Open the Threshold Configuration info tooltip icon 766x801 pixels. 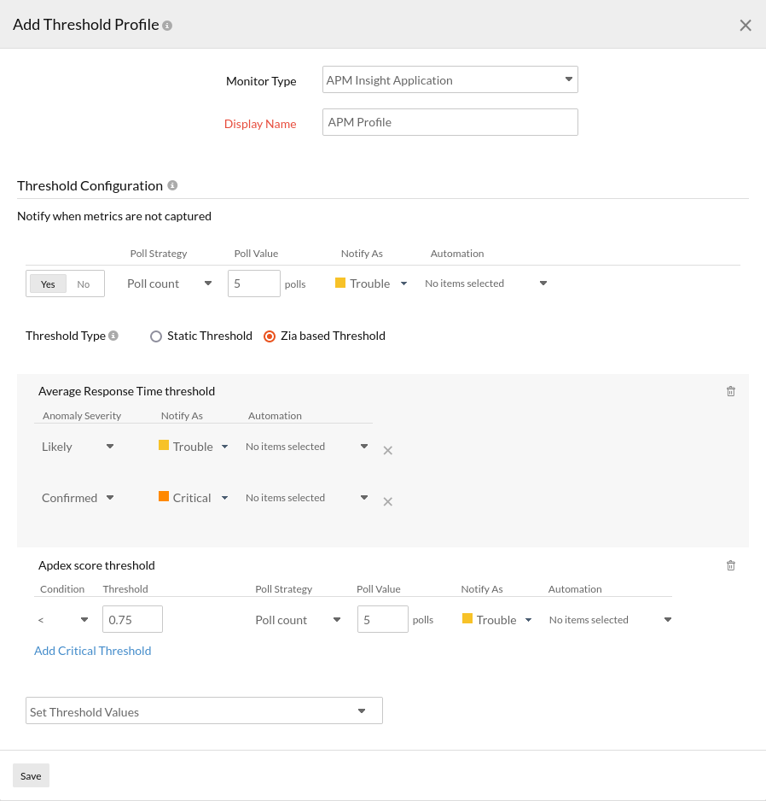point(174,184)
